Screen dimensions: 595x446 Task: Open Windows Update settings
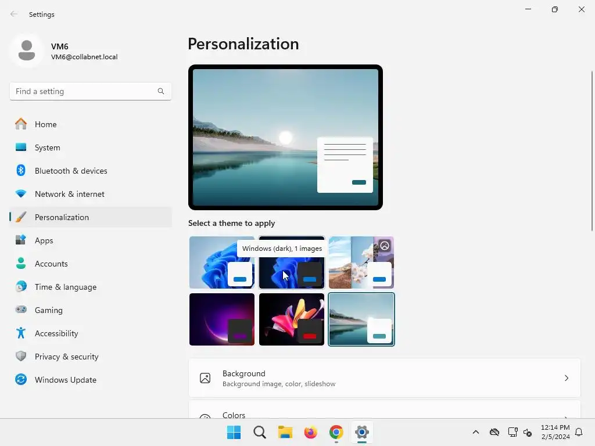point(91,380)
